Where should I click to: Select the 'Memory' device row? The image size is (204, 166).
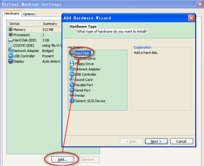35,30
